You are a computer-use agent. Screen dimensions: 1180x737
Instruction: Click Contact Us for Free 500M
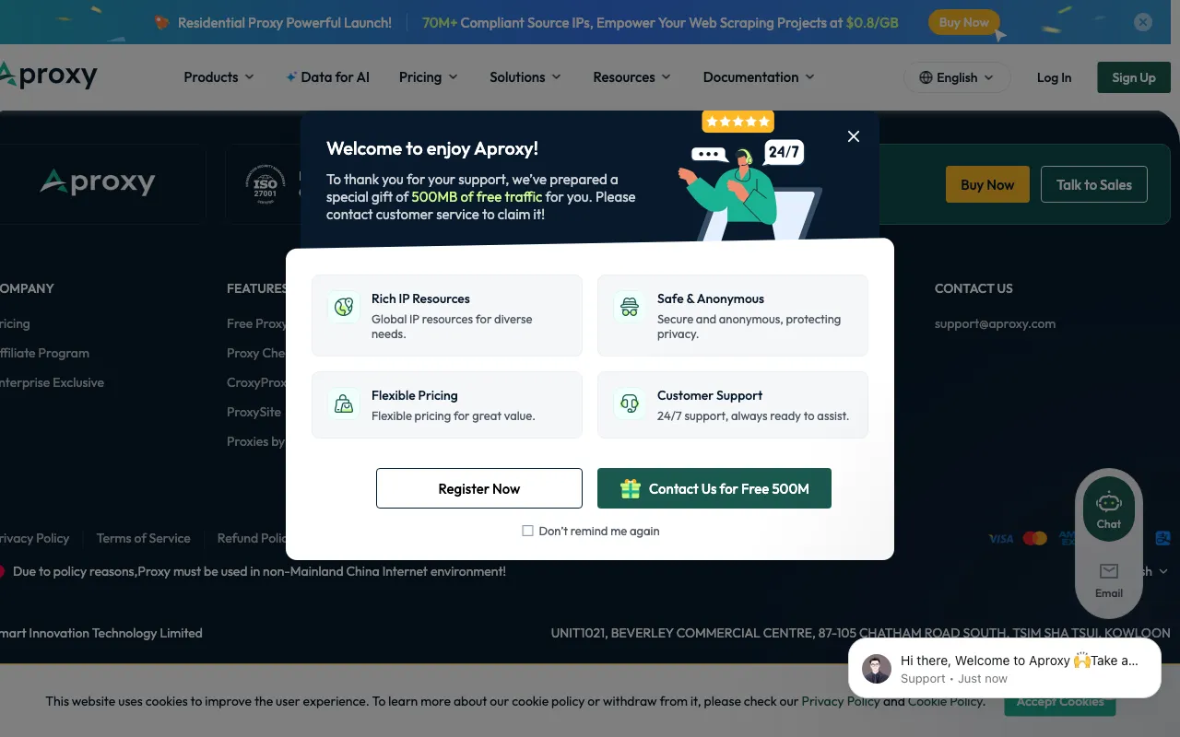click(714, 488)
